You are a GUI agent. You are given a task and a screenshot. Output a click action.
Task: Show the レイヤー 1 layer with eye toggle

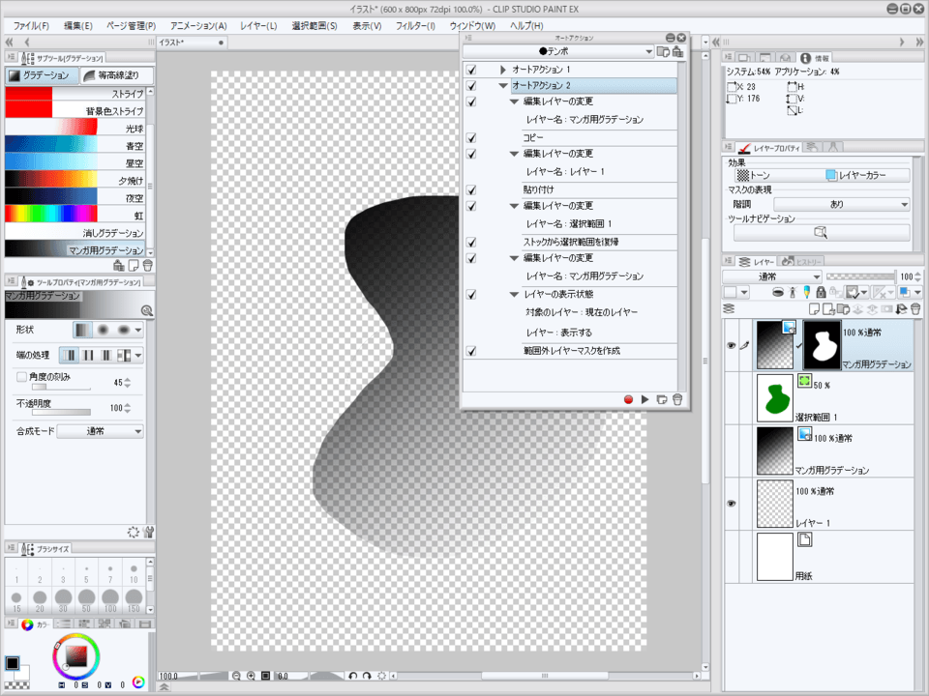732,504
